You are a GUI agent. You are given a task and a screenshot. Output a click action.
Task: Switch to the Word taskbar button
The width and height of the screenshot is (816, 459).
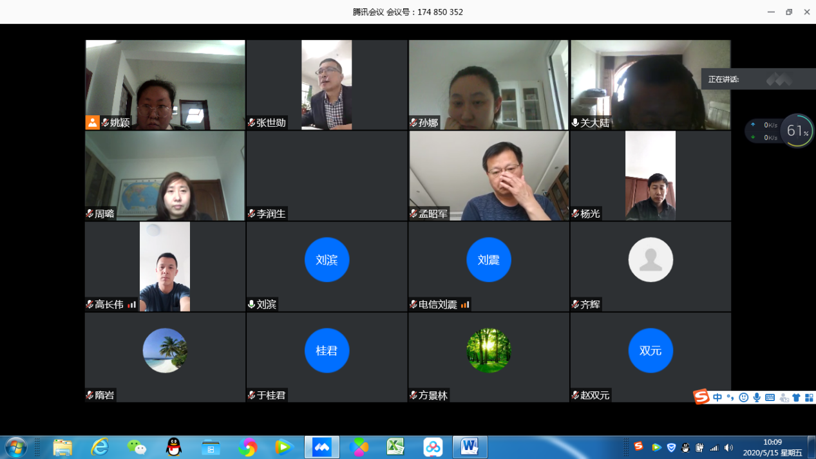[x=470, y=447]
